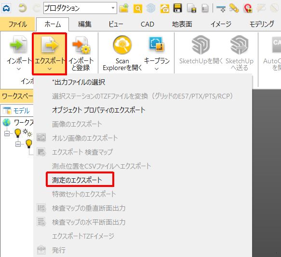
Task: Collapse the second-level tree node
Action: point(18,144)
